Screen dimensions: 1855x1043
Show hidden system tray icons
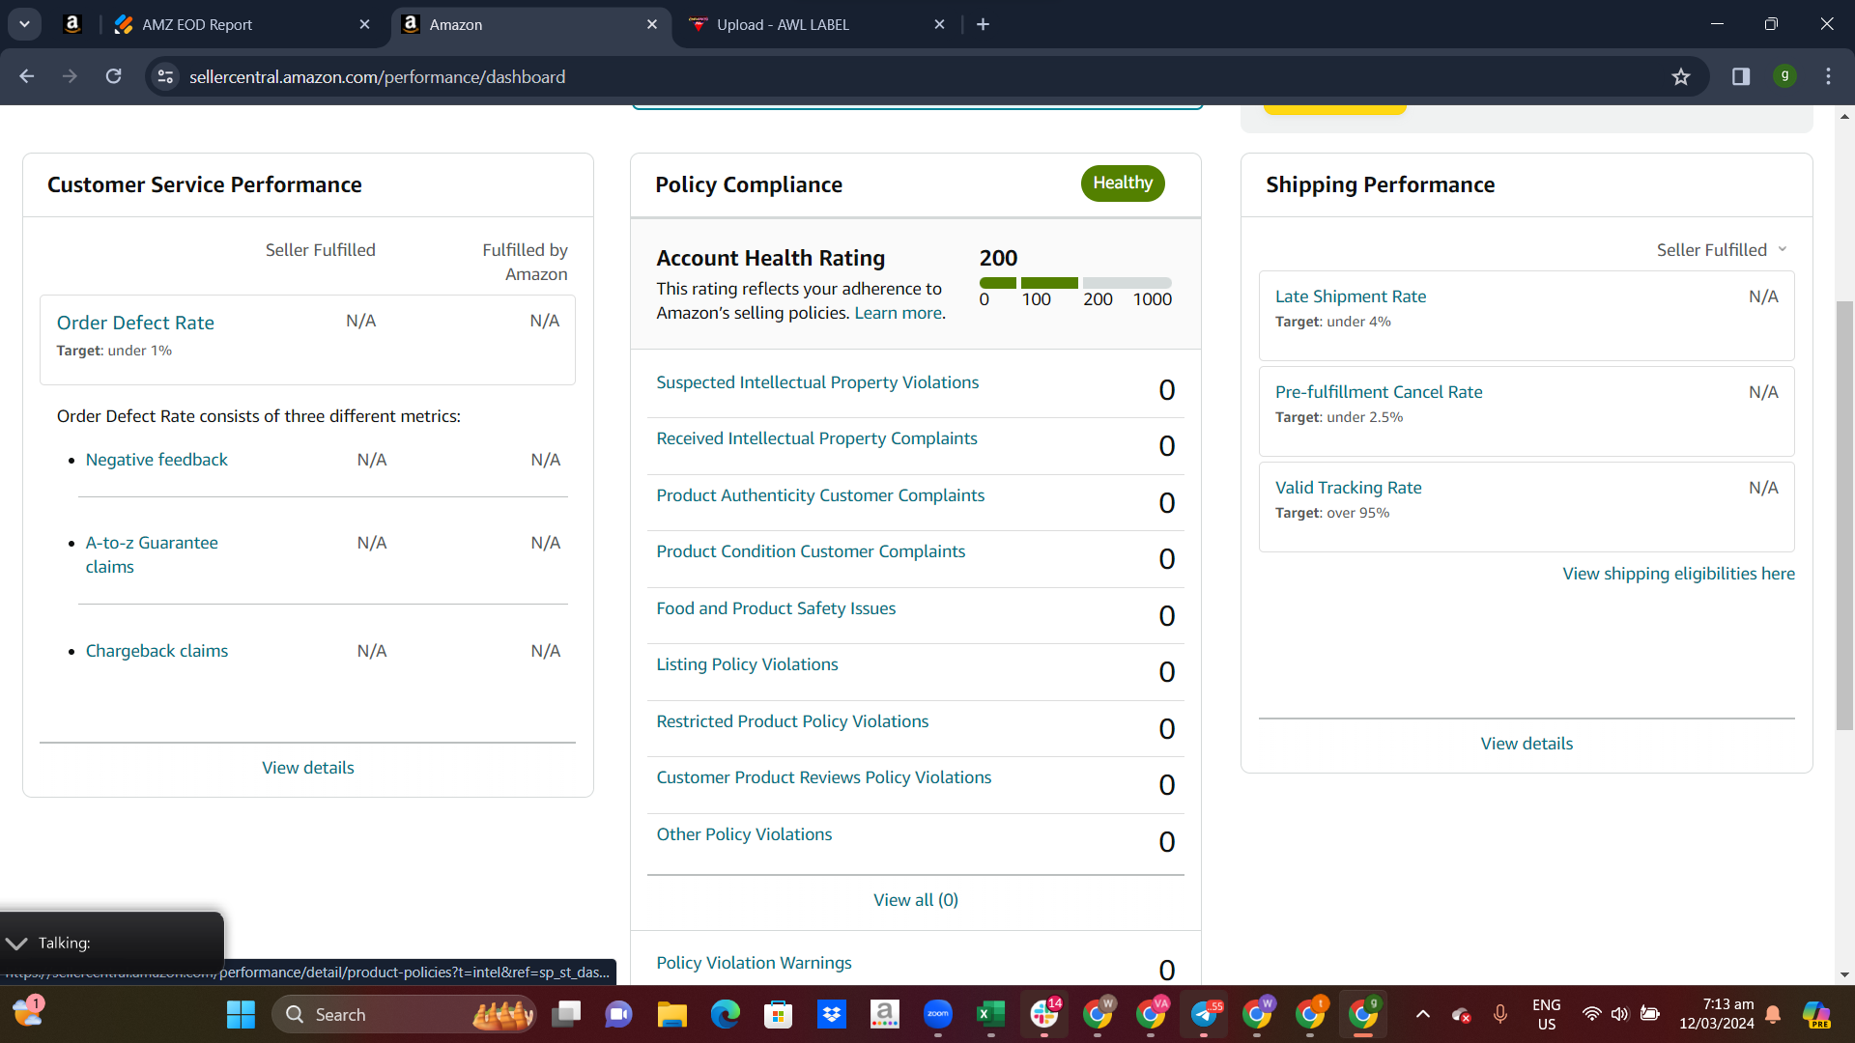pos(1422,1014)
